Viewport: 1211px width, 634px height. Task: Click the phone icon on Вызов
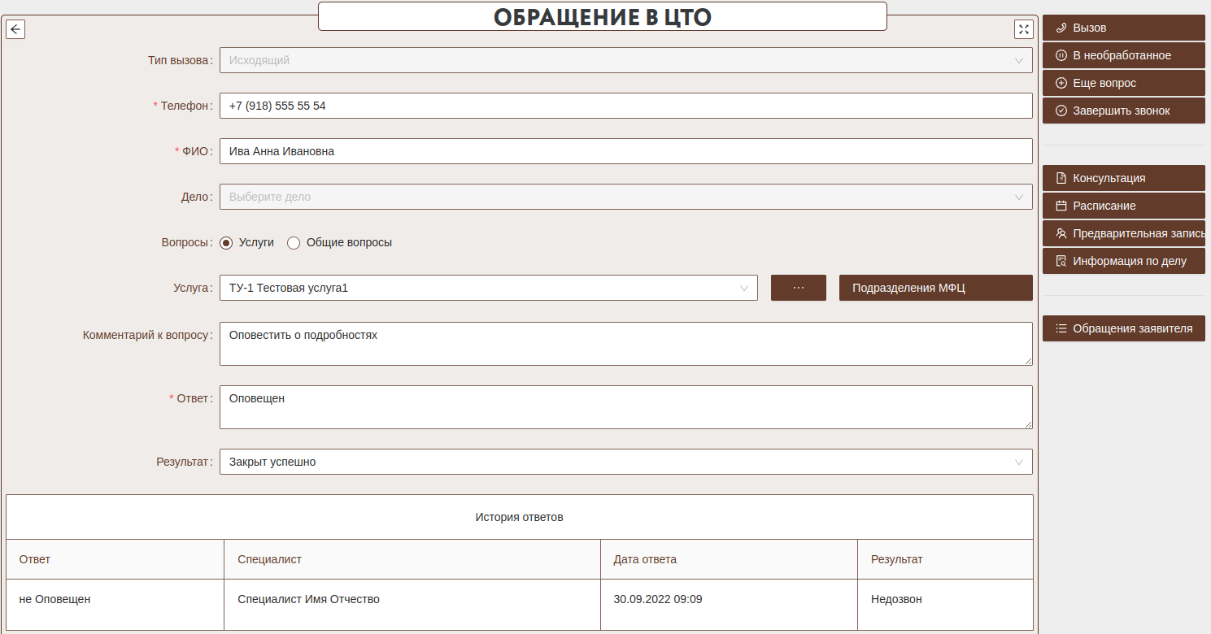(x=1061, y=28)
